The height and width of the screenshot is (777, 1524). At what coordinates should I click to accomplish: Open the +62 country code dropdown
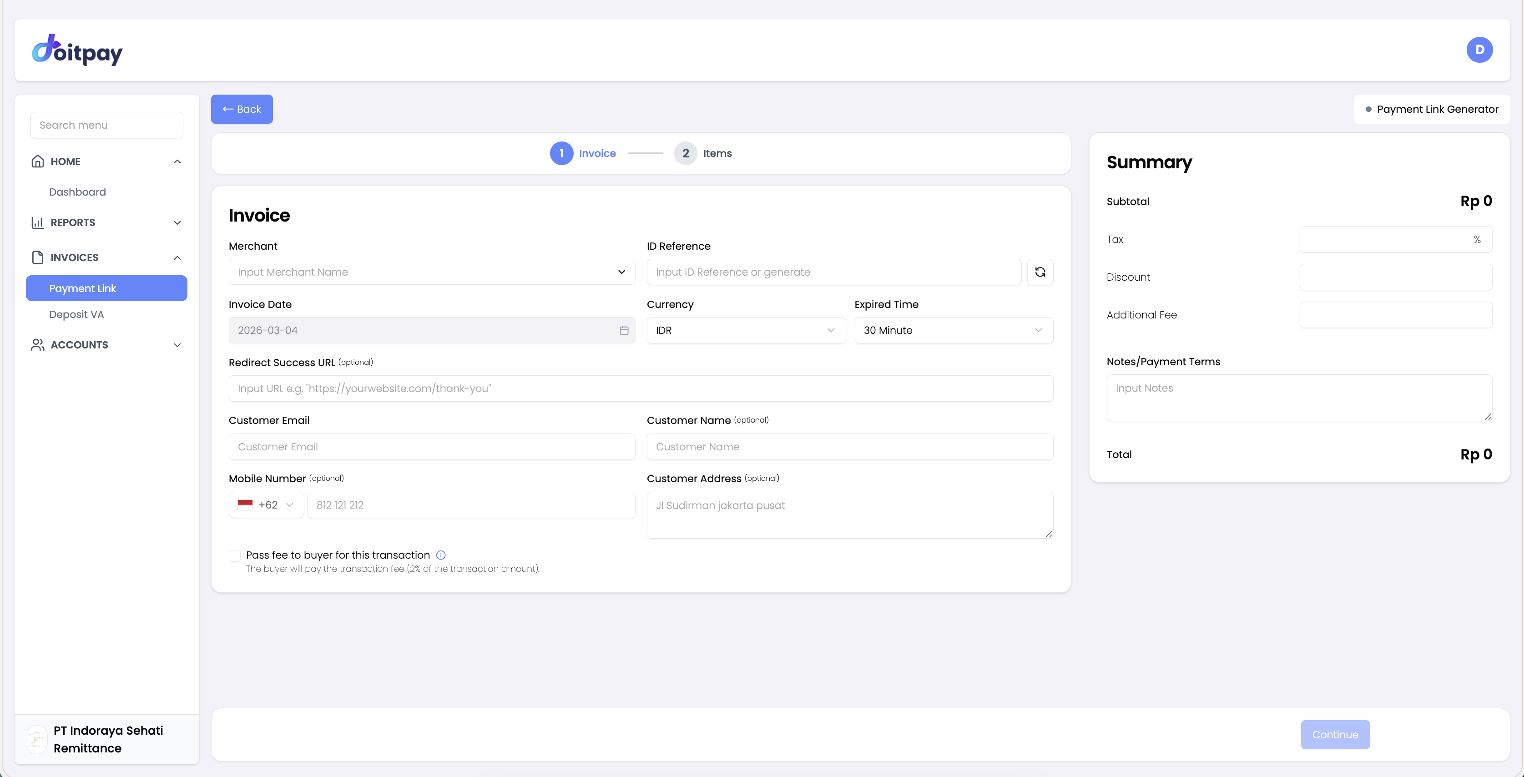[x=266, y=505]
